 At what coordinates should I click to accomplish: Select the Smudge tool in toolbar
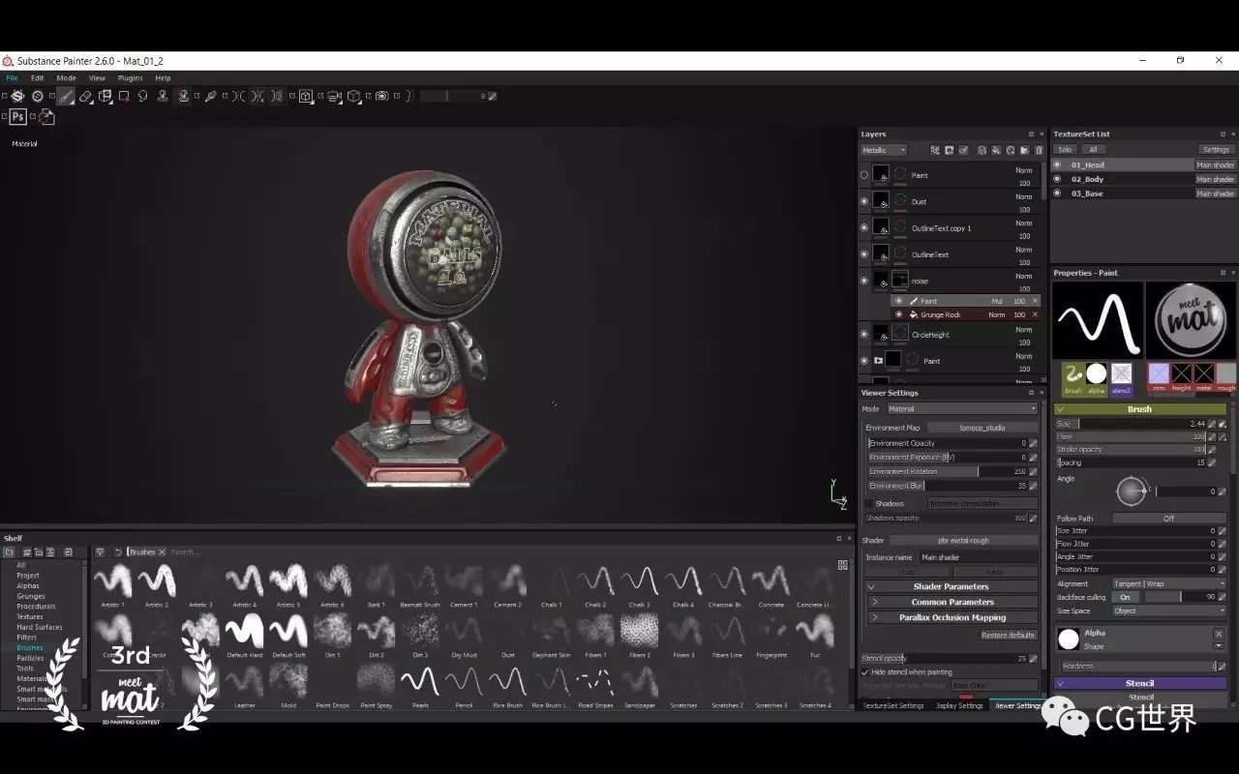pos(142,96)
